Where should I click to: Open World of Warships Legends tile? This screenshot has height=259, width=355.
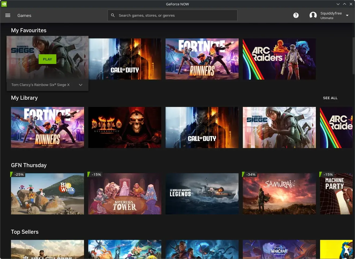pyautogui.click(x=202, y=194)
